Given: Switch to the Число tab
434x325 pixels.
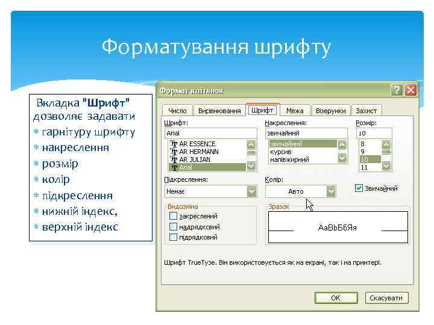Looking at the screenshot, I should (177, 111).
